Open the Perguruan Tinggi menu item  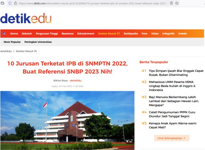pos(47,34)
